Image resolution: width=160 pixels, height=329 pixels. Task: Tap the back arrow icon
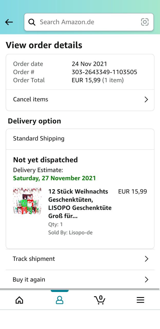coord(9,22)
